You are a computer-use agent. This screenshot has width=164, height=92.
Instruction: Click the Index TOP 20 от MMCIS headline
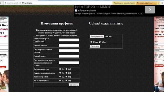[x=93, y=7]
